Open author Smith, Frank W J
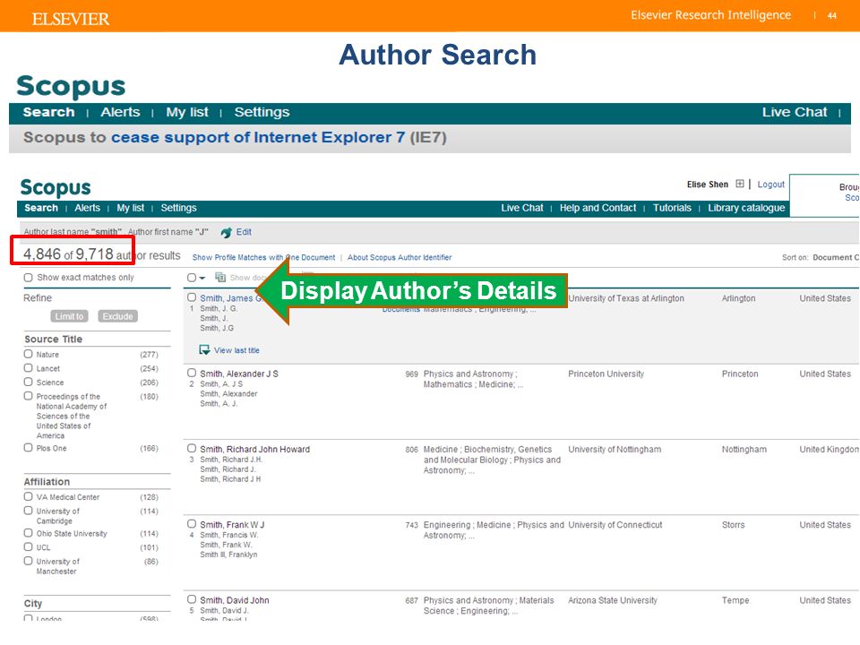The width and height of the screenshot is (860, 645). click(x=232, y=525)
